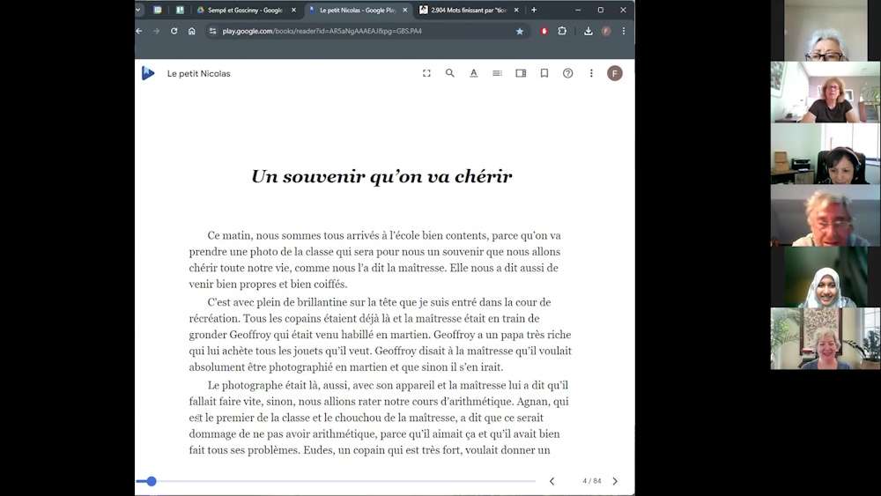Switch to the 'Sempé et Goscinny - Google' tab
The image size is (881, 496).
245,10
